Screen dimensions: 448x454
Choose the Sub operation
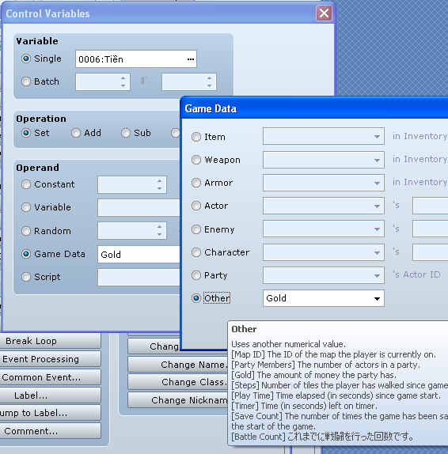point(126,133)
